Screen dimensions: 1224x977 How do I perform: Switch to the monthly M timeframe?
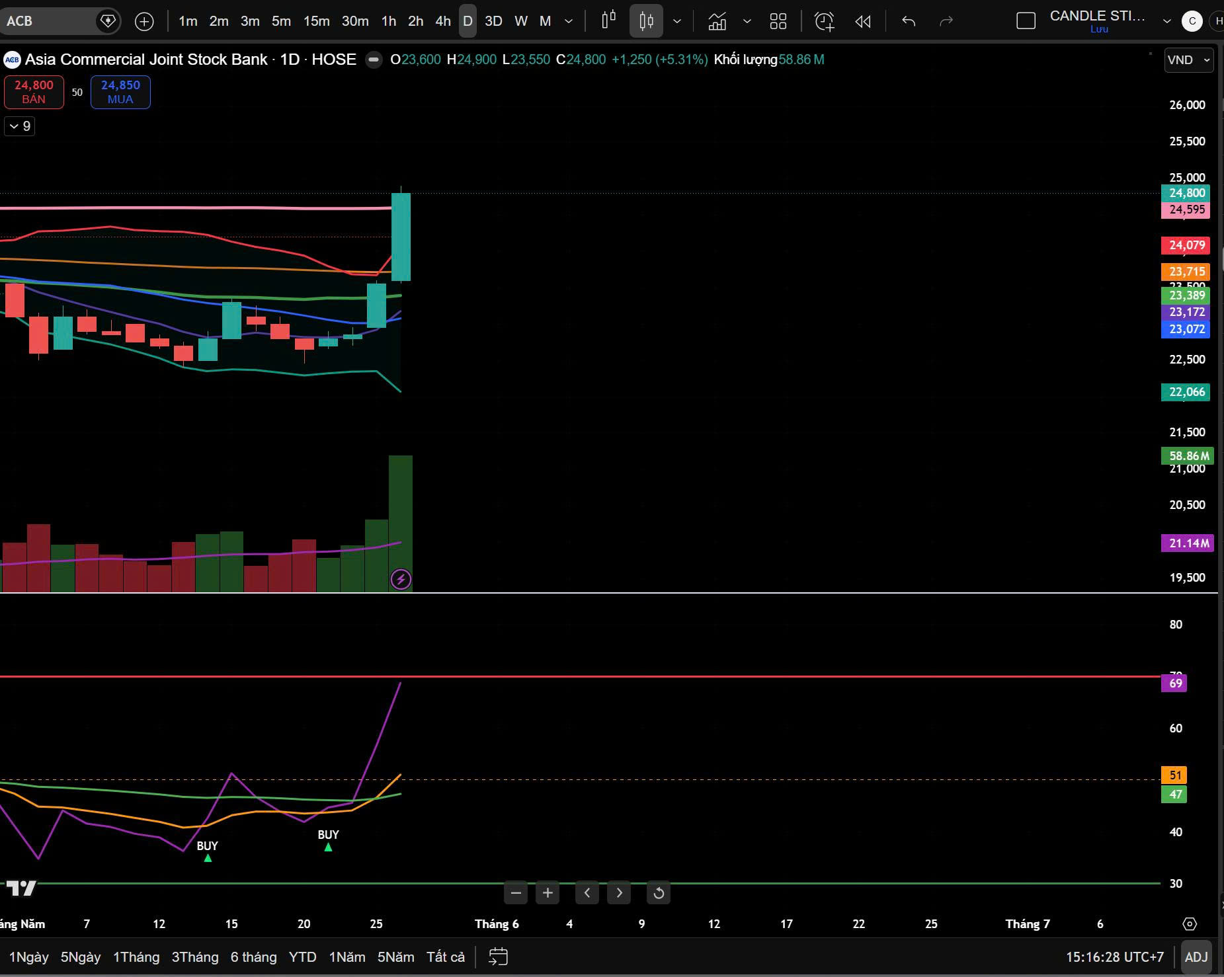click(x=545, y=21)
